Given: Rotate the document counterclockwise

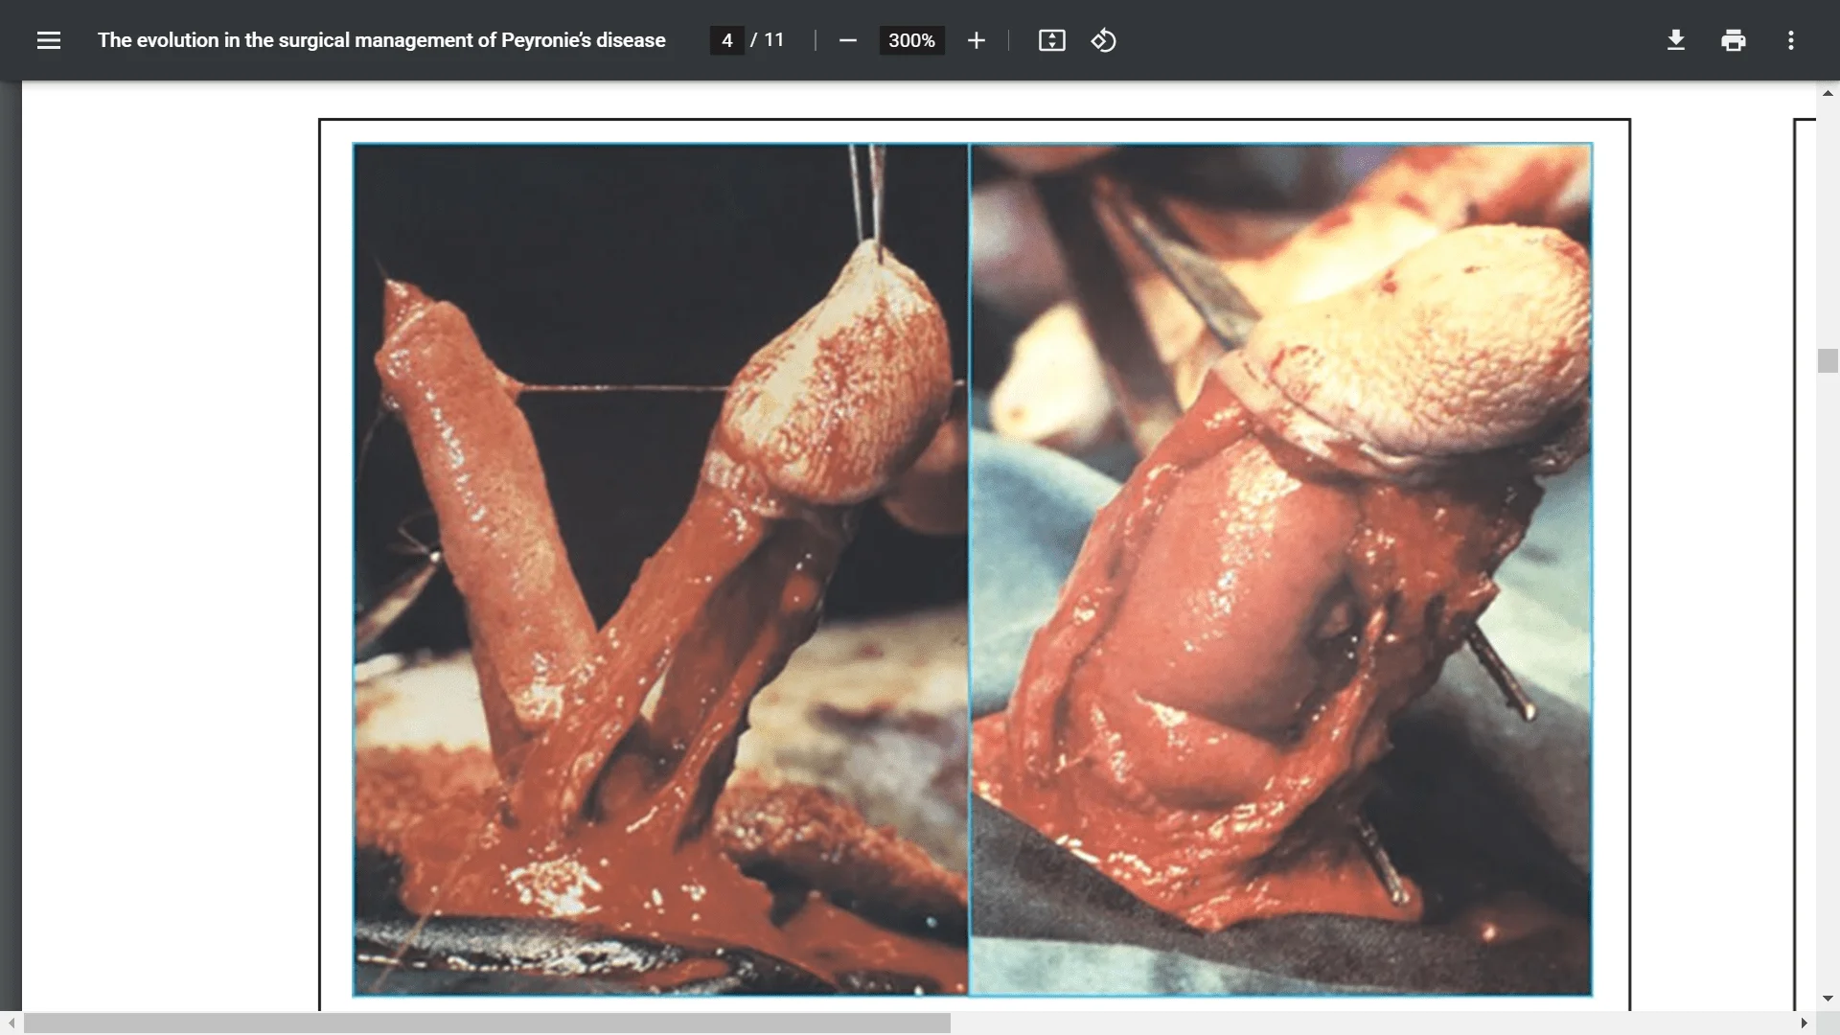Looking at the screenshot, I should 1103,40.
